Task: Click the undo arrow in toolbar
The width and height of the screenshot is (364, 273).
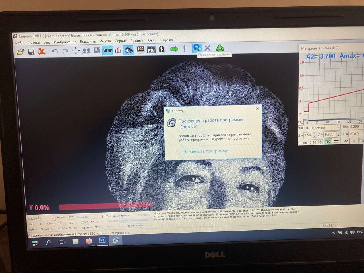Action: (x=55, y=51)
